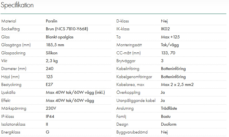229x137 pixels.
Task: Click the CC-mått value 133, 70
Action: pos(168,53)
